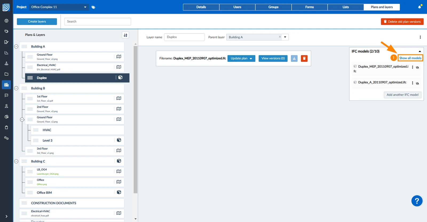Open more options menu for layer details
Viewport: 427px width, 222px height.
tap(420, 37)
